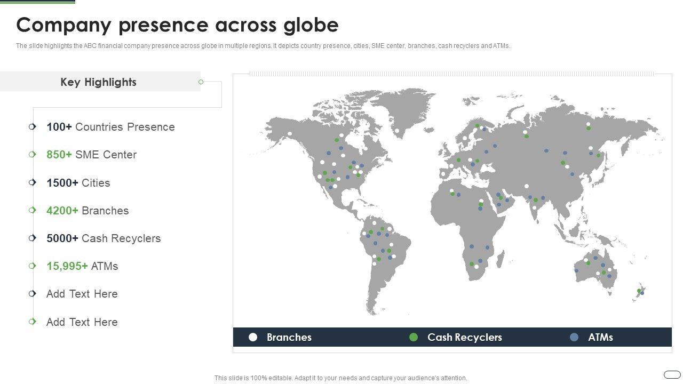
Task: Select the green Cash Recyclers legend dot
Action: pyautogui.click(x=413, y=337)
